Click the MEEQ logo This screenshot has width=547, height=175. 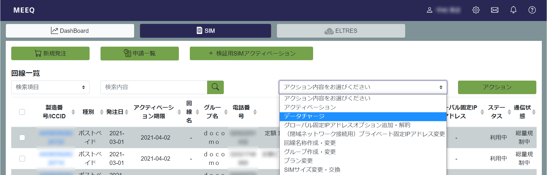pos(24,10)
